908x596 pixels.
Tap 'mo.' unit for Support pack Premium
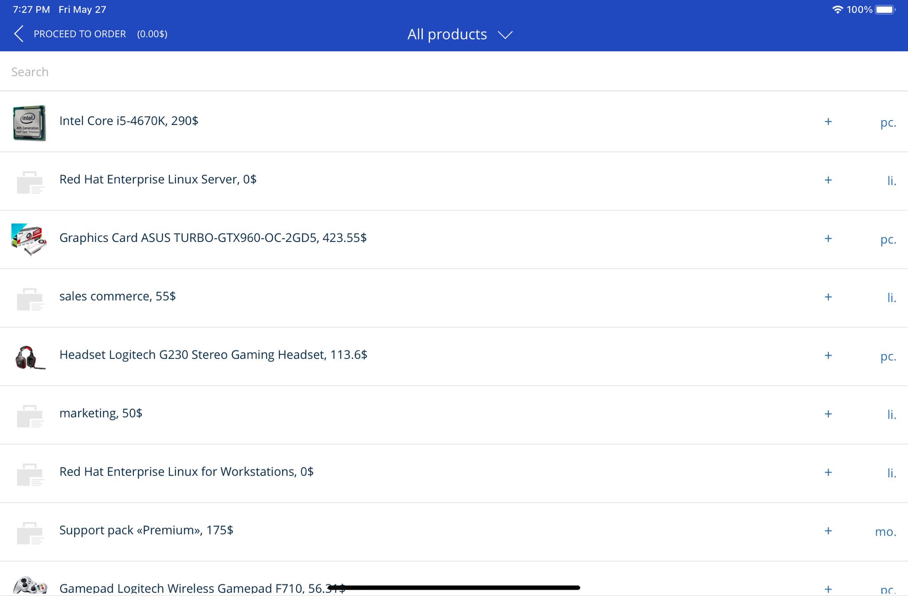[x=885, y=532]
